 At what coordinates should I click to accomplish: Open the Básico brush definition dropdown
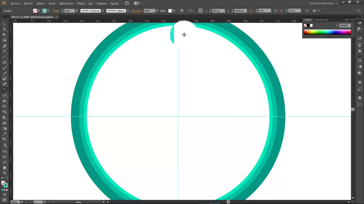pyautogui.click(x=128, y=11)
